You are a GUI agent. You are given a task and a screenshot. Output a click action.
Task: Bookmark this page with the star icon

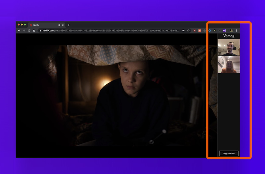click(x=188, y=30)
